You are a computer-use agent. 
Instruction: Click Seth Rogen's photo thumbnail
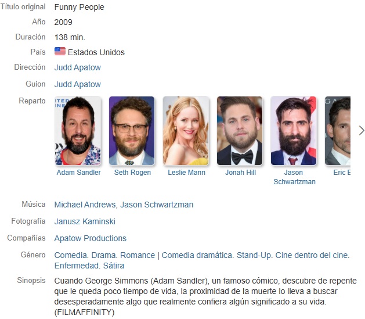[x=132, y=131]
